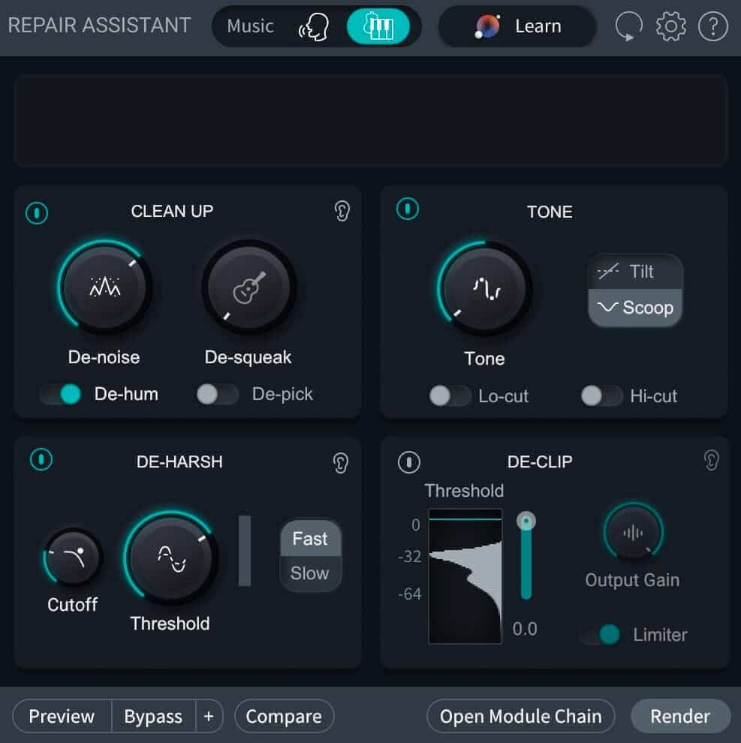Click the 0.0 threshold value
741x743 pixels.
[x=524, y=629]
